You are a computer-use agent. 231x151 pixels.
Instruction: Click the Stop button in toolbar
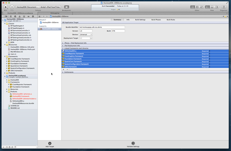click(x=12, y=7)
